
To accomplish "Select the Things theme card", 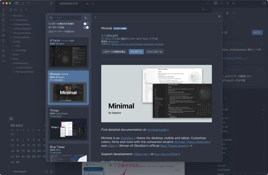I will 68,124.
